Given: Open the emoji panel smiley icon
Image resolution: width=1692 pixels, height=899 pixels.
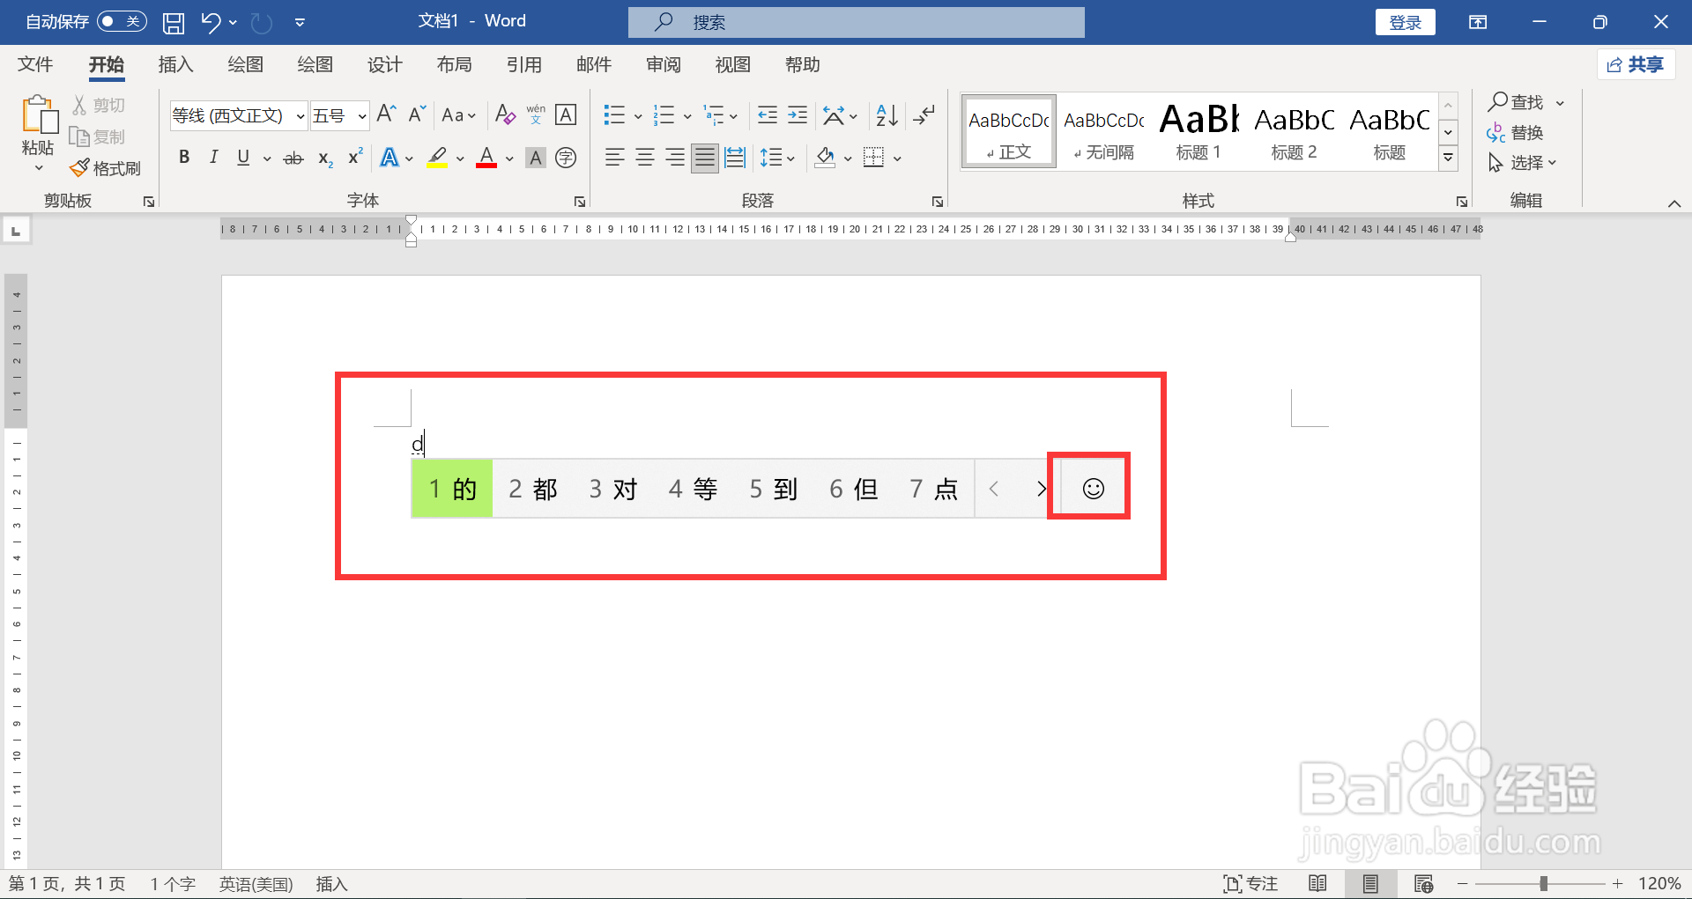Looking at the screenshot, I should click(x=1093, y=489).
